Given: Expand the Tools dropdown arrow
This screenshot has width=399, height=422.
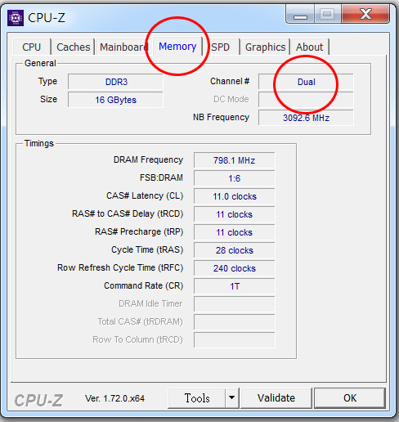Looking at the screenshot, I should [232, 398].
